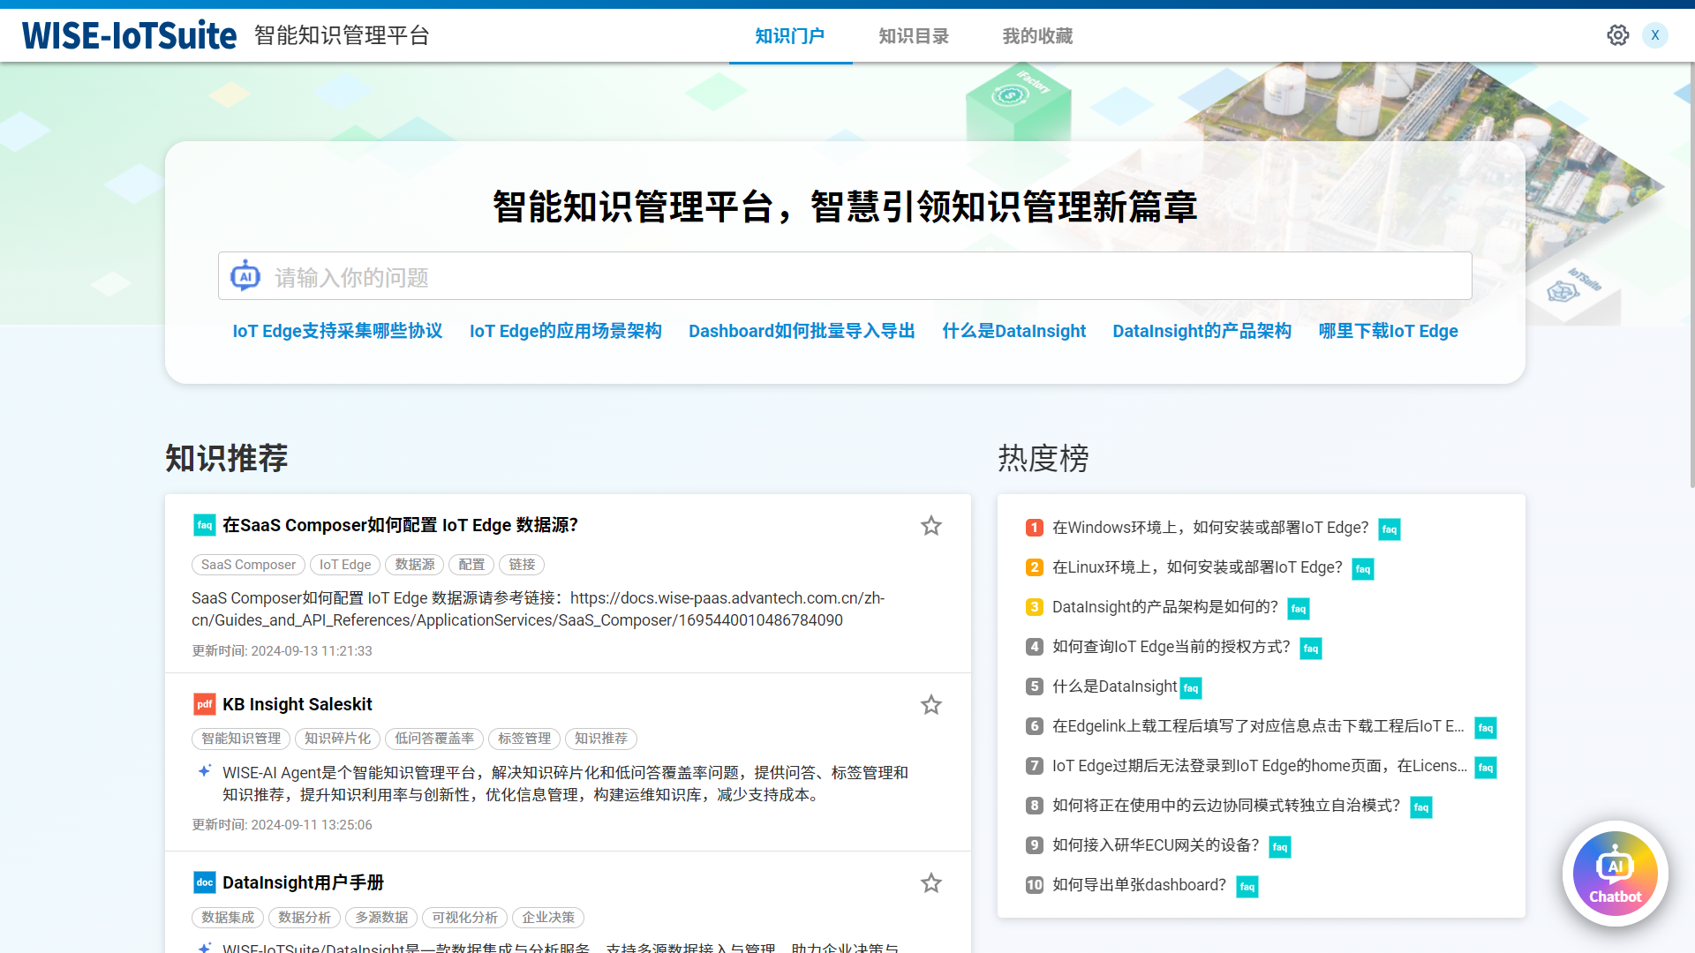Click the AI robot icon in search box
Viewport: 1695px width, 953px height.
click(245, 276)
